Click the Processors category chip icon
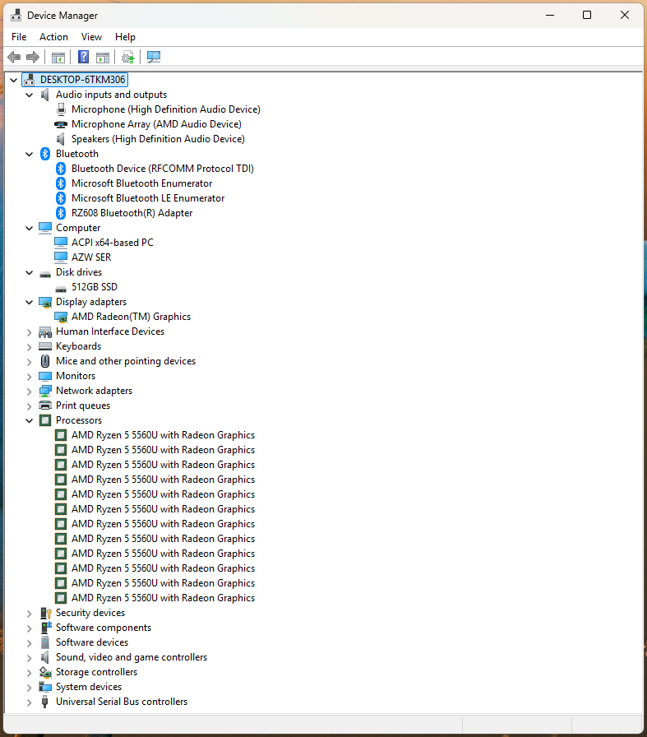 click(x=45, y=420)
